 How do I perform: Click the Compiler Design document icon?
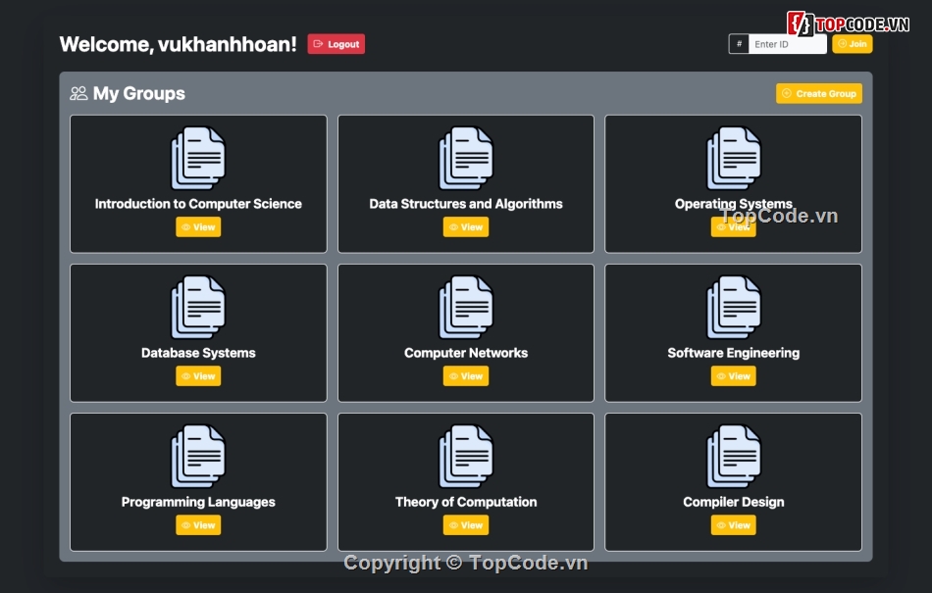[733, 455]
